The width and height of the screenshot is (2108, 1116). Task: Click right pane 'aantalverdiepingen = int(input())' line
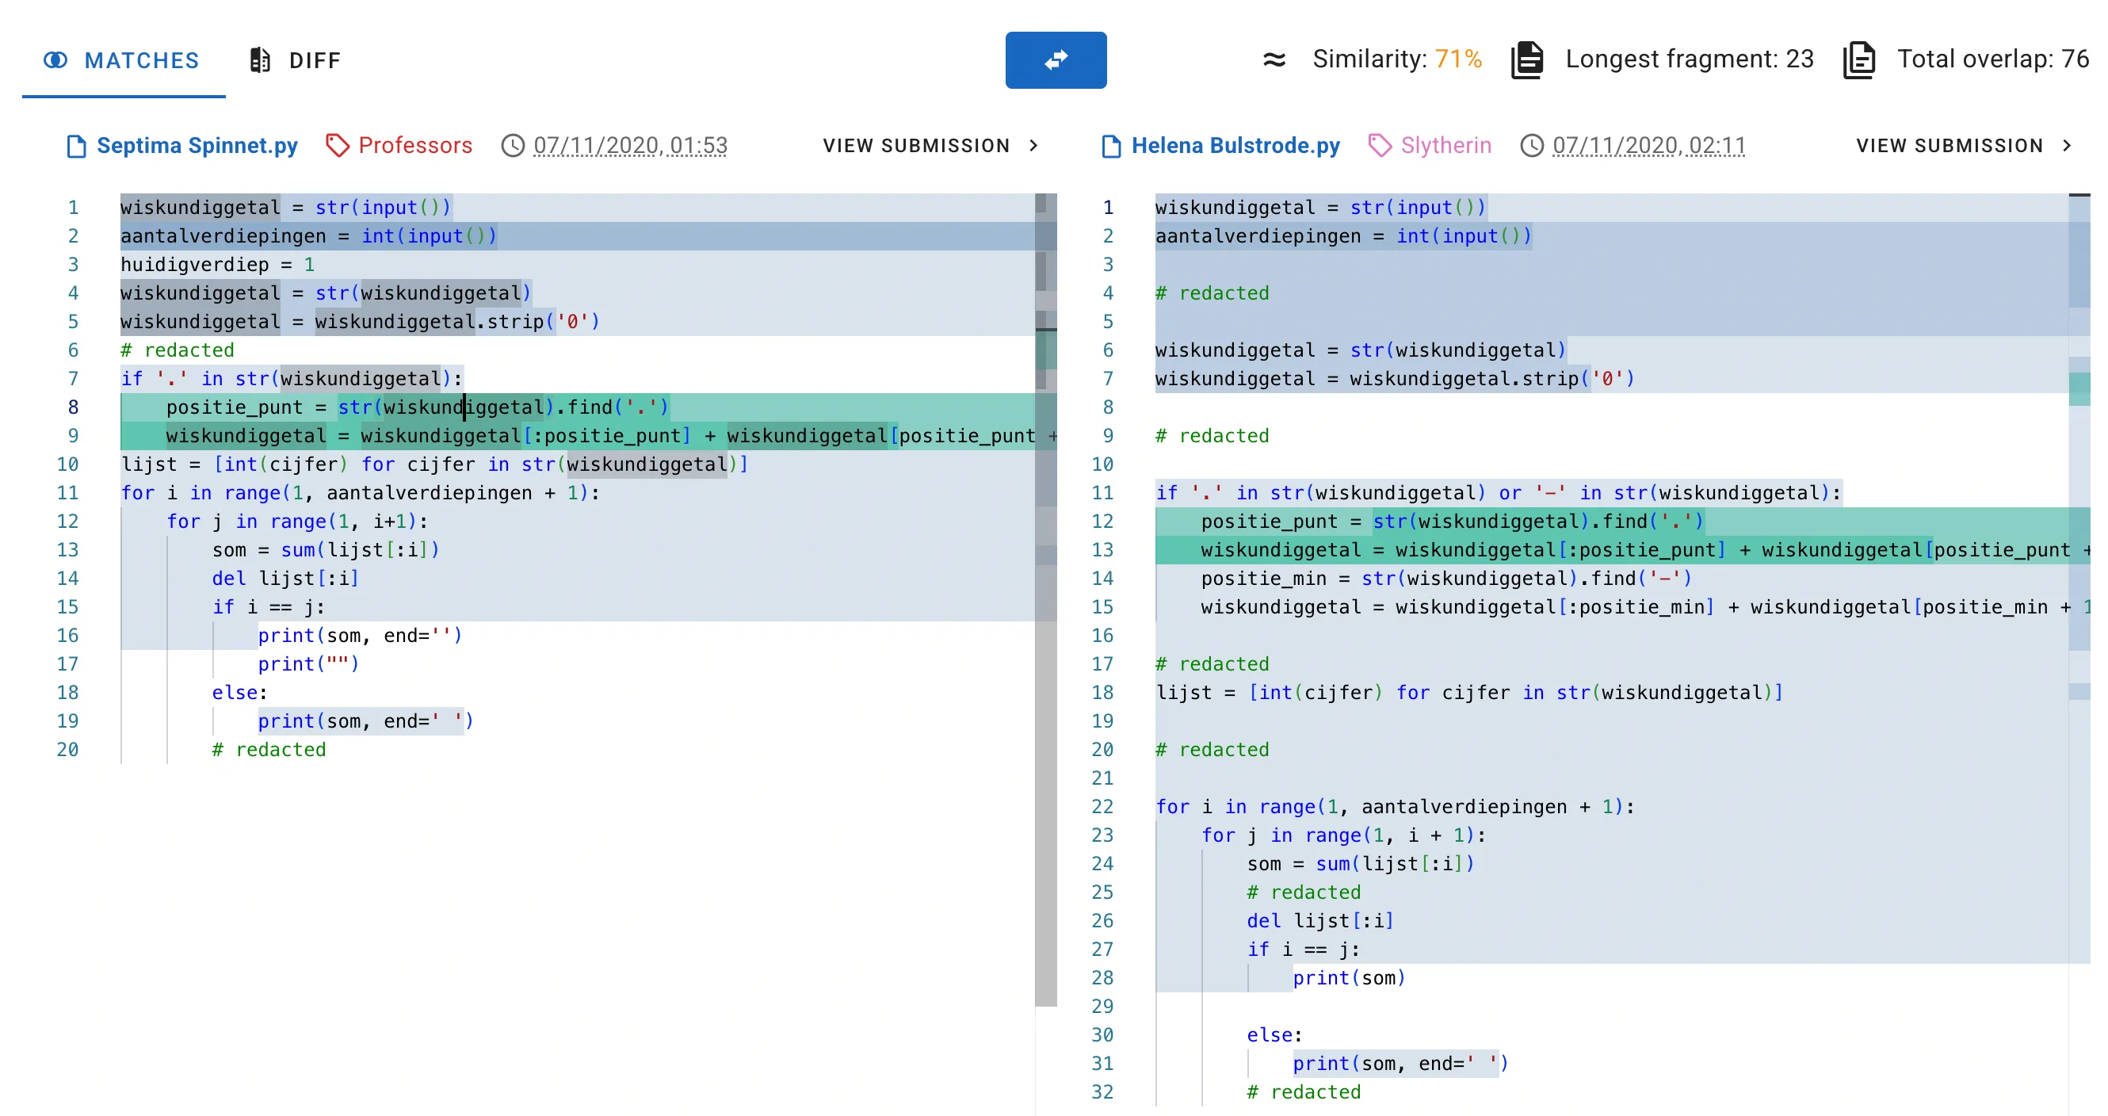click(x=1343, y=236)
